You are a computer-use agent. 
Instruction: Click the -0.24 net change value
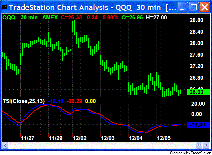click(x=91, y=17)
